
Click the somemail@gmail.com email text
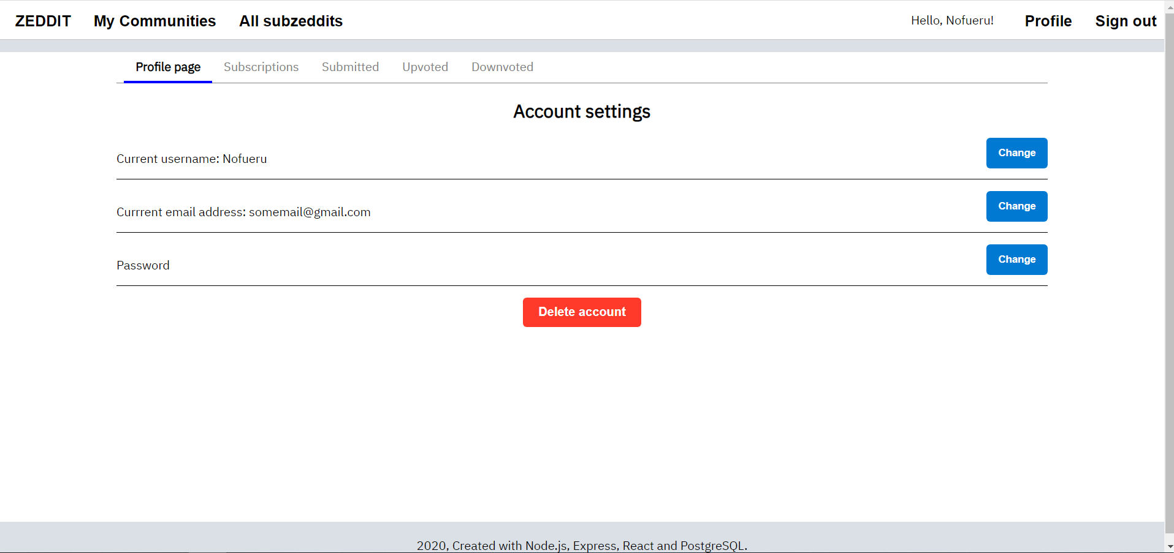(x=310, y=212)
